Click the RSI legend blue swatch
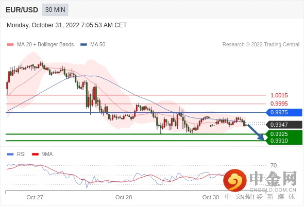This screenshot has width=304, height=206. click(x=10, y=154)
